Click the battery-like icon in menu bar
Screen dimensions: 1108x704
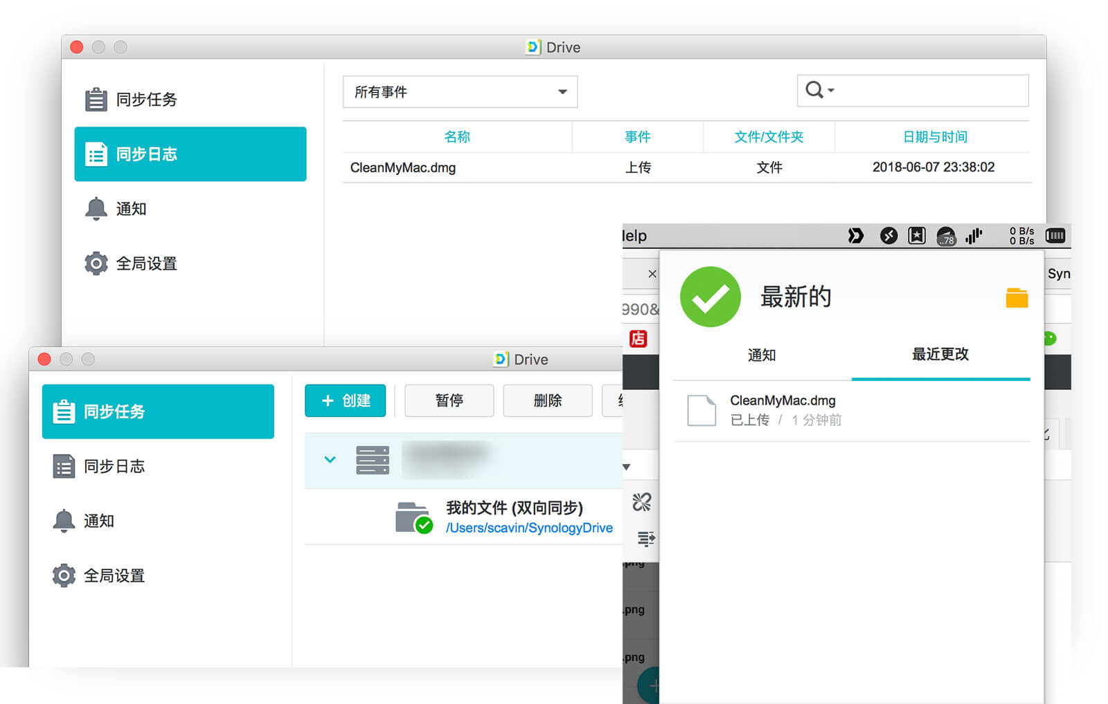coord(1055,236)
